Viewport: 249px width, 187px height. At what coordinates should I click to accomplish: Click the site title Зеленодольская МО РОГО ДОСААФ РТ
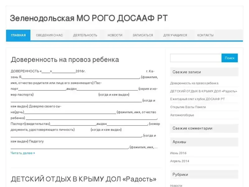click(89, 18)
